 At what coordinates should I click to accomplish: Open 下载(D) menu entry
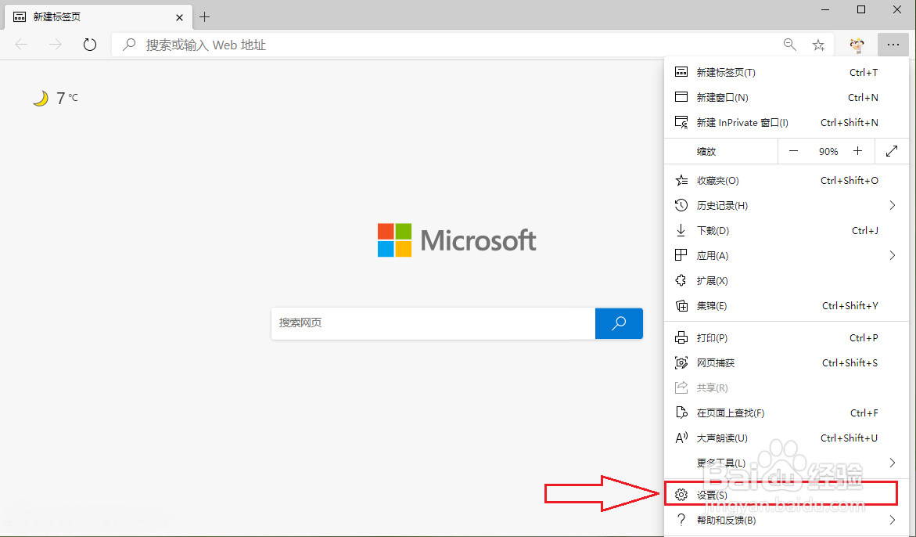786,231
